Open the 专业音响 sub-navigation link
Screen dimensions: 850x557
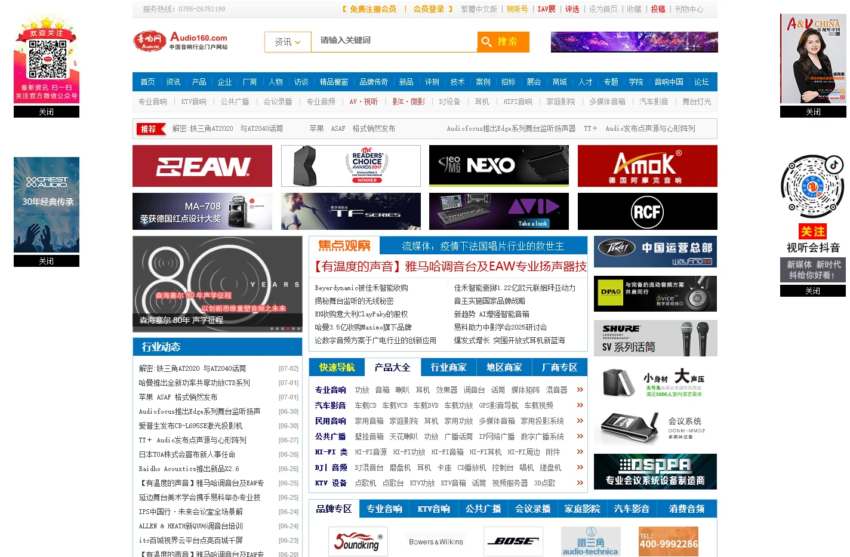coord(153,101)
